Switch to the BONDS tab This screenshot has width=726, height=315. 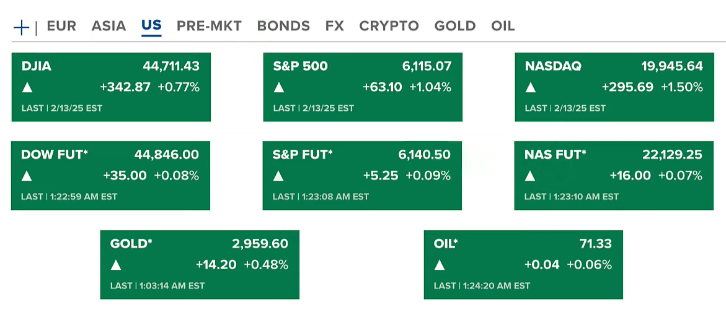283,26
